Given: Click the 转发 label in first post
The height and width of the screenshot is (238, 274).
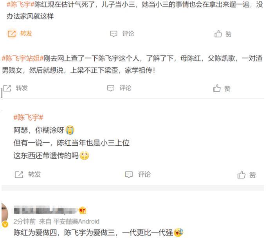Looking at the screenshot, I should coord(26,34).
